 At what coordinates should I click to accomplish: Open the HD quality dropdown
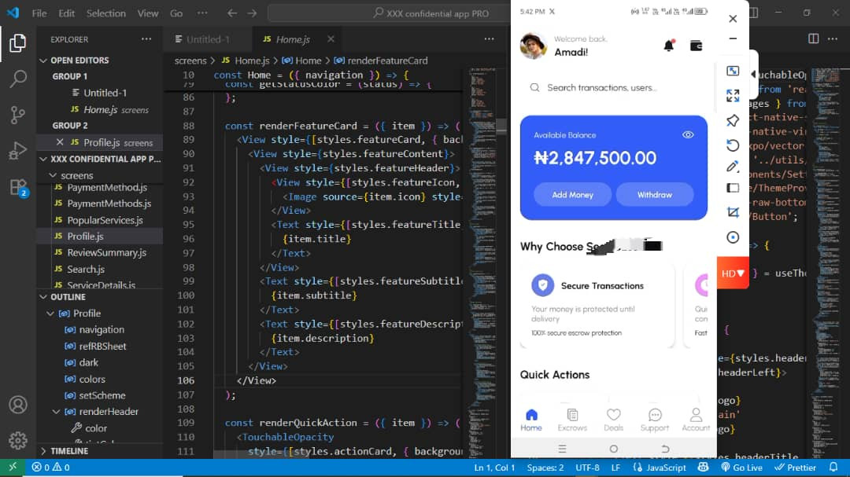[733, 273]
